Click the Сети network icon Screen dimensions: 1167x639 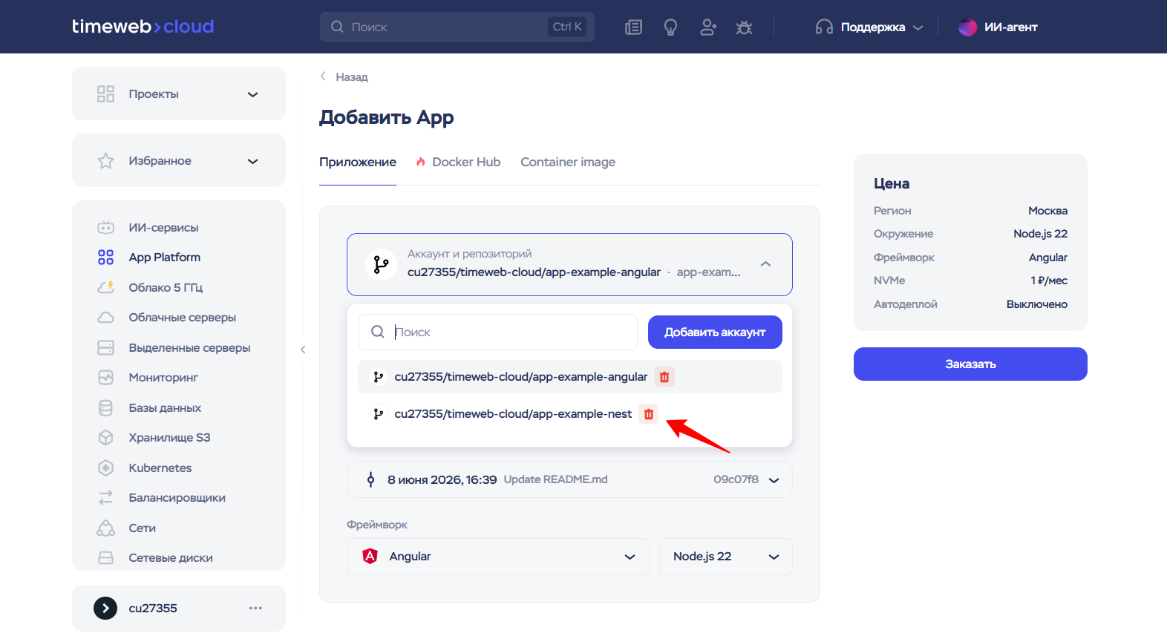pos(106,528)
